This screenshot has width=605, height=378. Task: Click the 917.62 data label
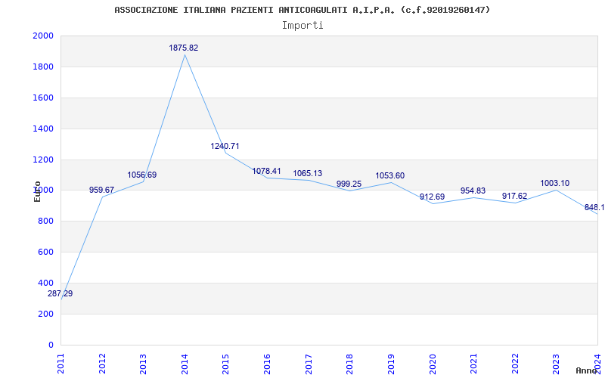click(x=514, y=196)
